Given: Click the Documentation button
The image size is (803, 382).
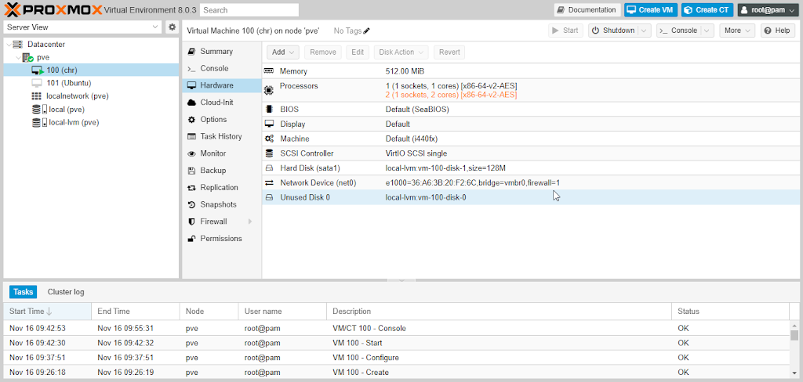Looking at the screenshot, I should click(587, 9).
